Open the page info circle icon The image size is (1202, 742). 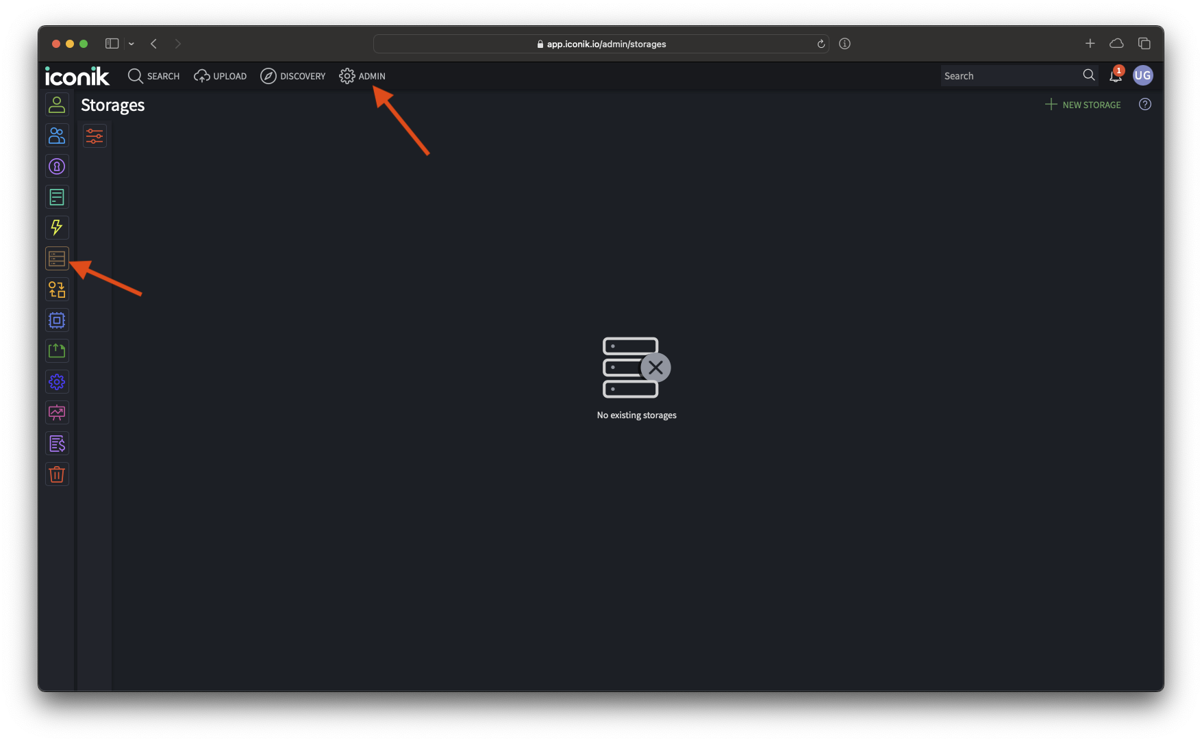coord(845,44)
